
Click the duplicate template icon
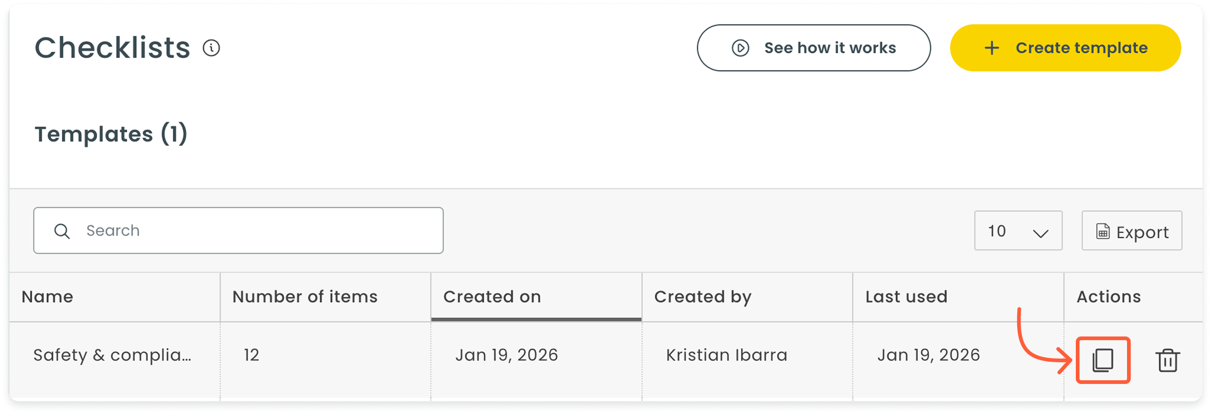point(1103,360)
